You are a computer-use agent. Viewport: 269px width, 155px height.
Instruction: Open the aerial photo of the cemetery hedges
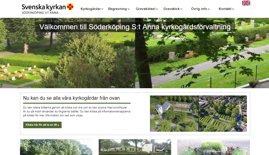coord(223,114)
